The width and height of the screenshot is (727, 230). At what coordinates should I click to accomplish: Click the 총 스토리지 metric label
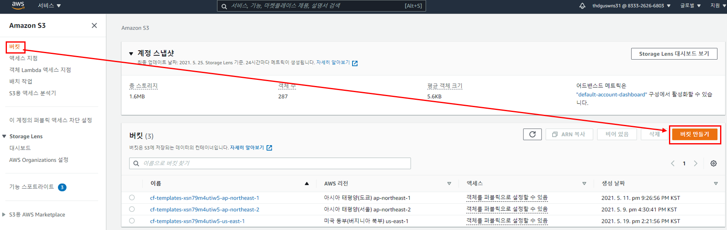(x=143, y=86)
